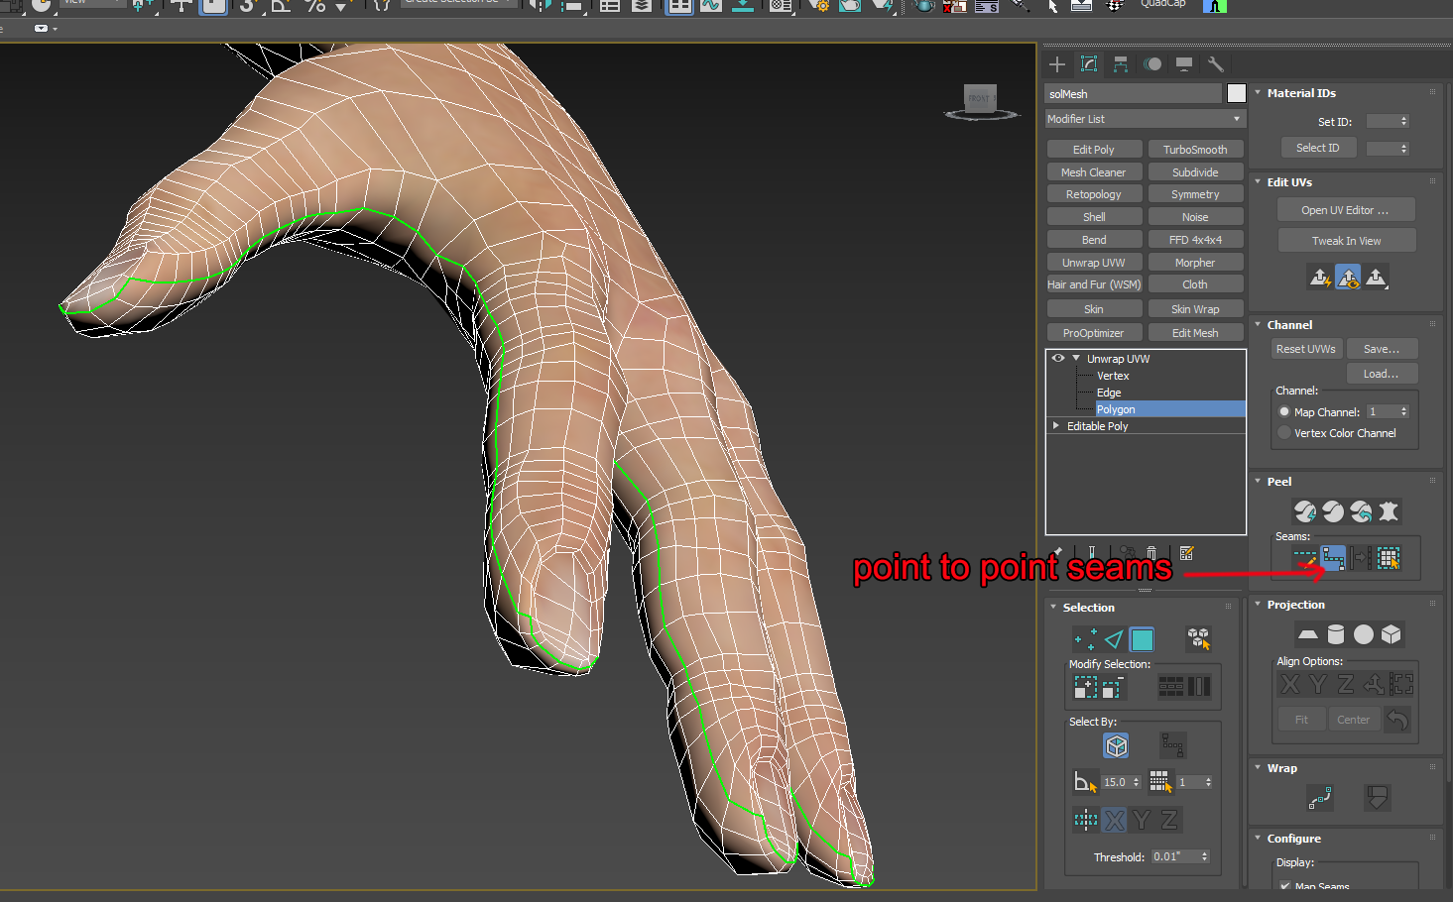
Task: Select the Edge sub-object in the modifier stack
Action: (1108, 392)
